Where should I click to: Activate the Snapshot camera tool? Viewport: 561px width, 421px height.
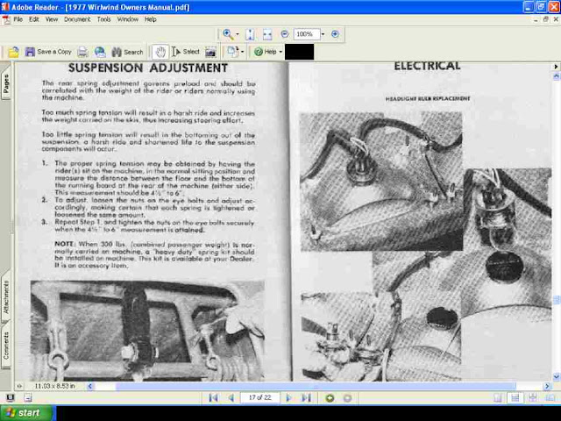tap(210, 53)
